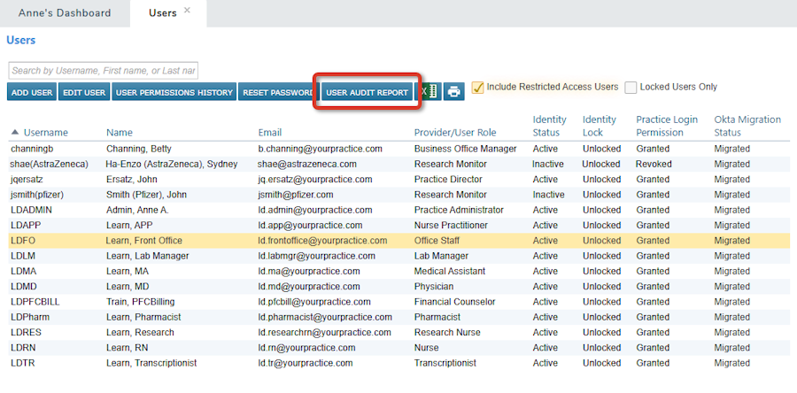Screen dimensions: 797x393
Task: Select highlighted username LDFO
Action: [x=23, y=241]
